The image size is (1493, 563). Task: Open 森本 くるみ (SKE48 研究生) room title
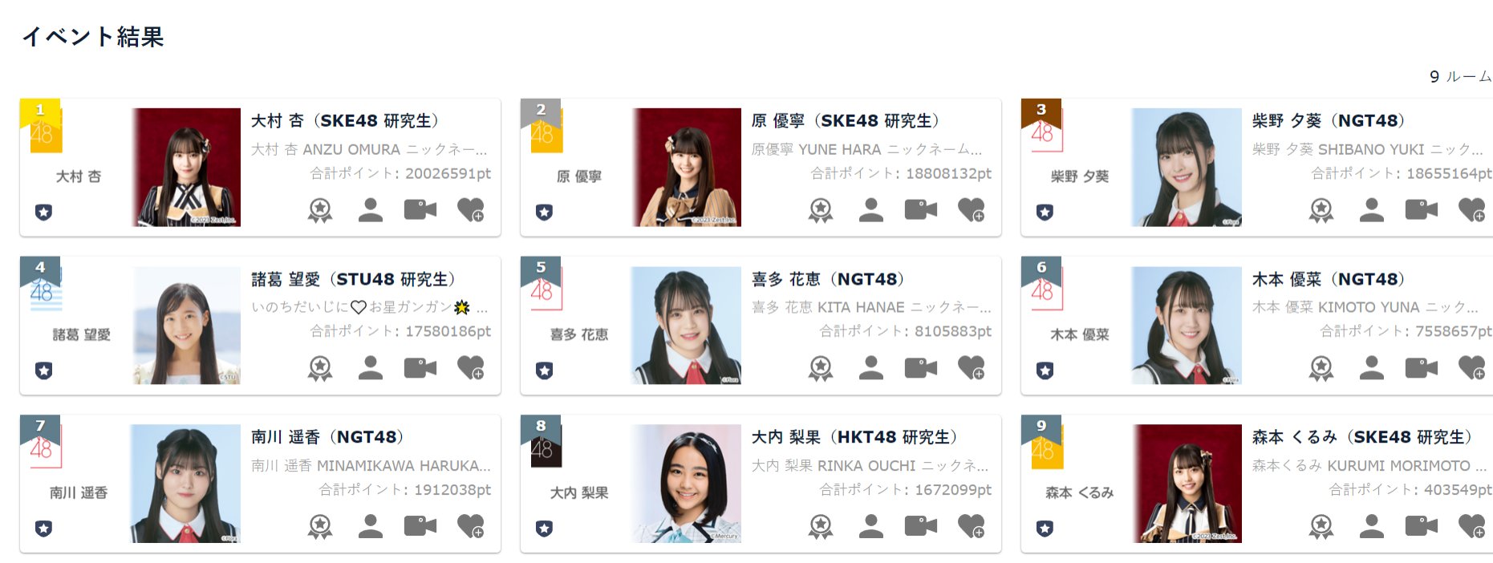coord(1362,437)
